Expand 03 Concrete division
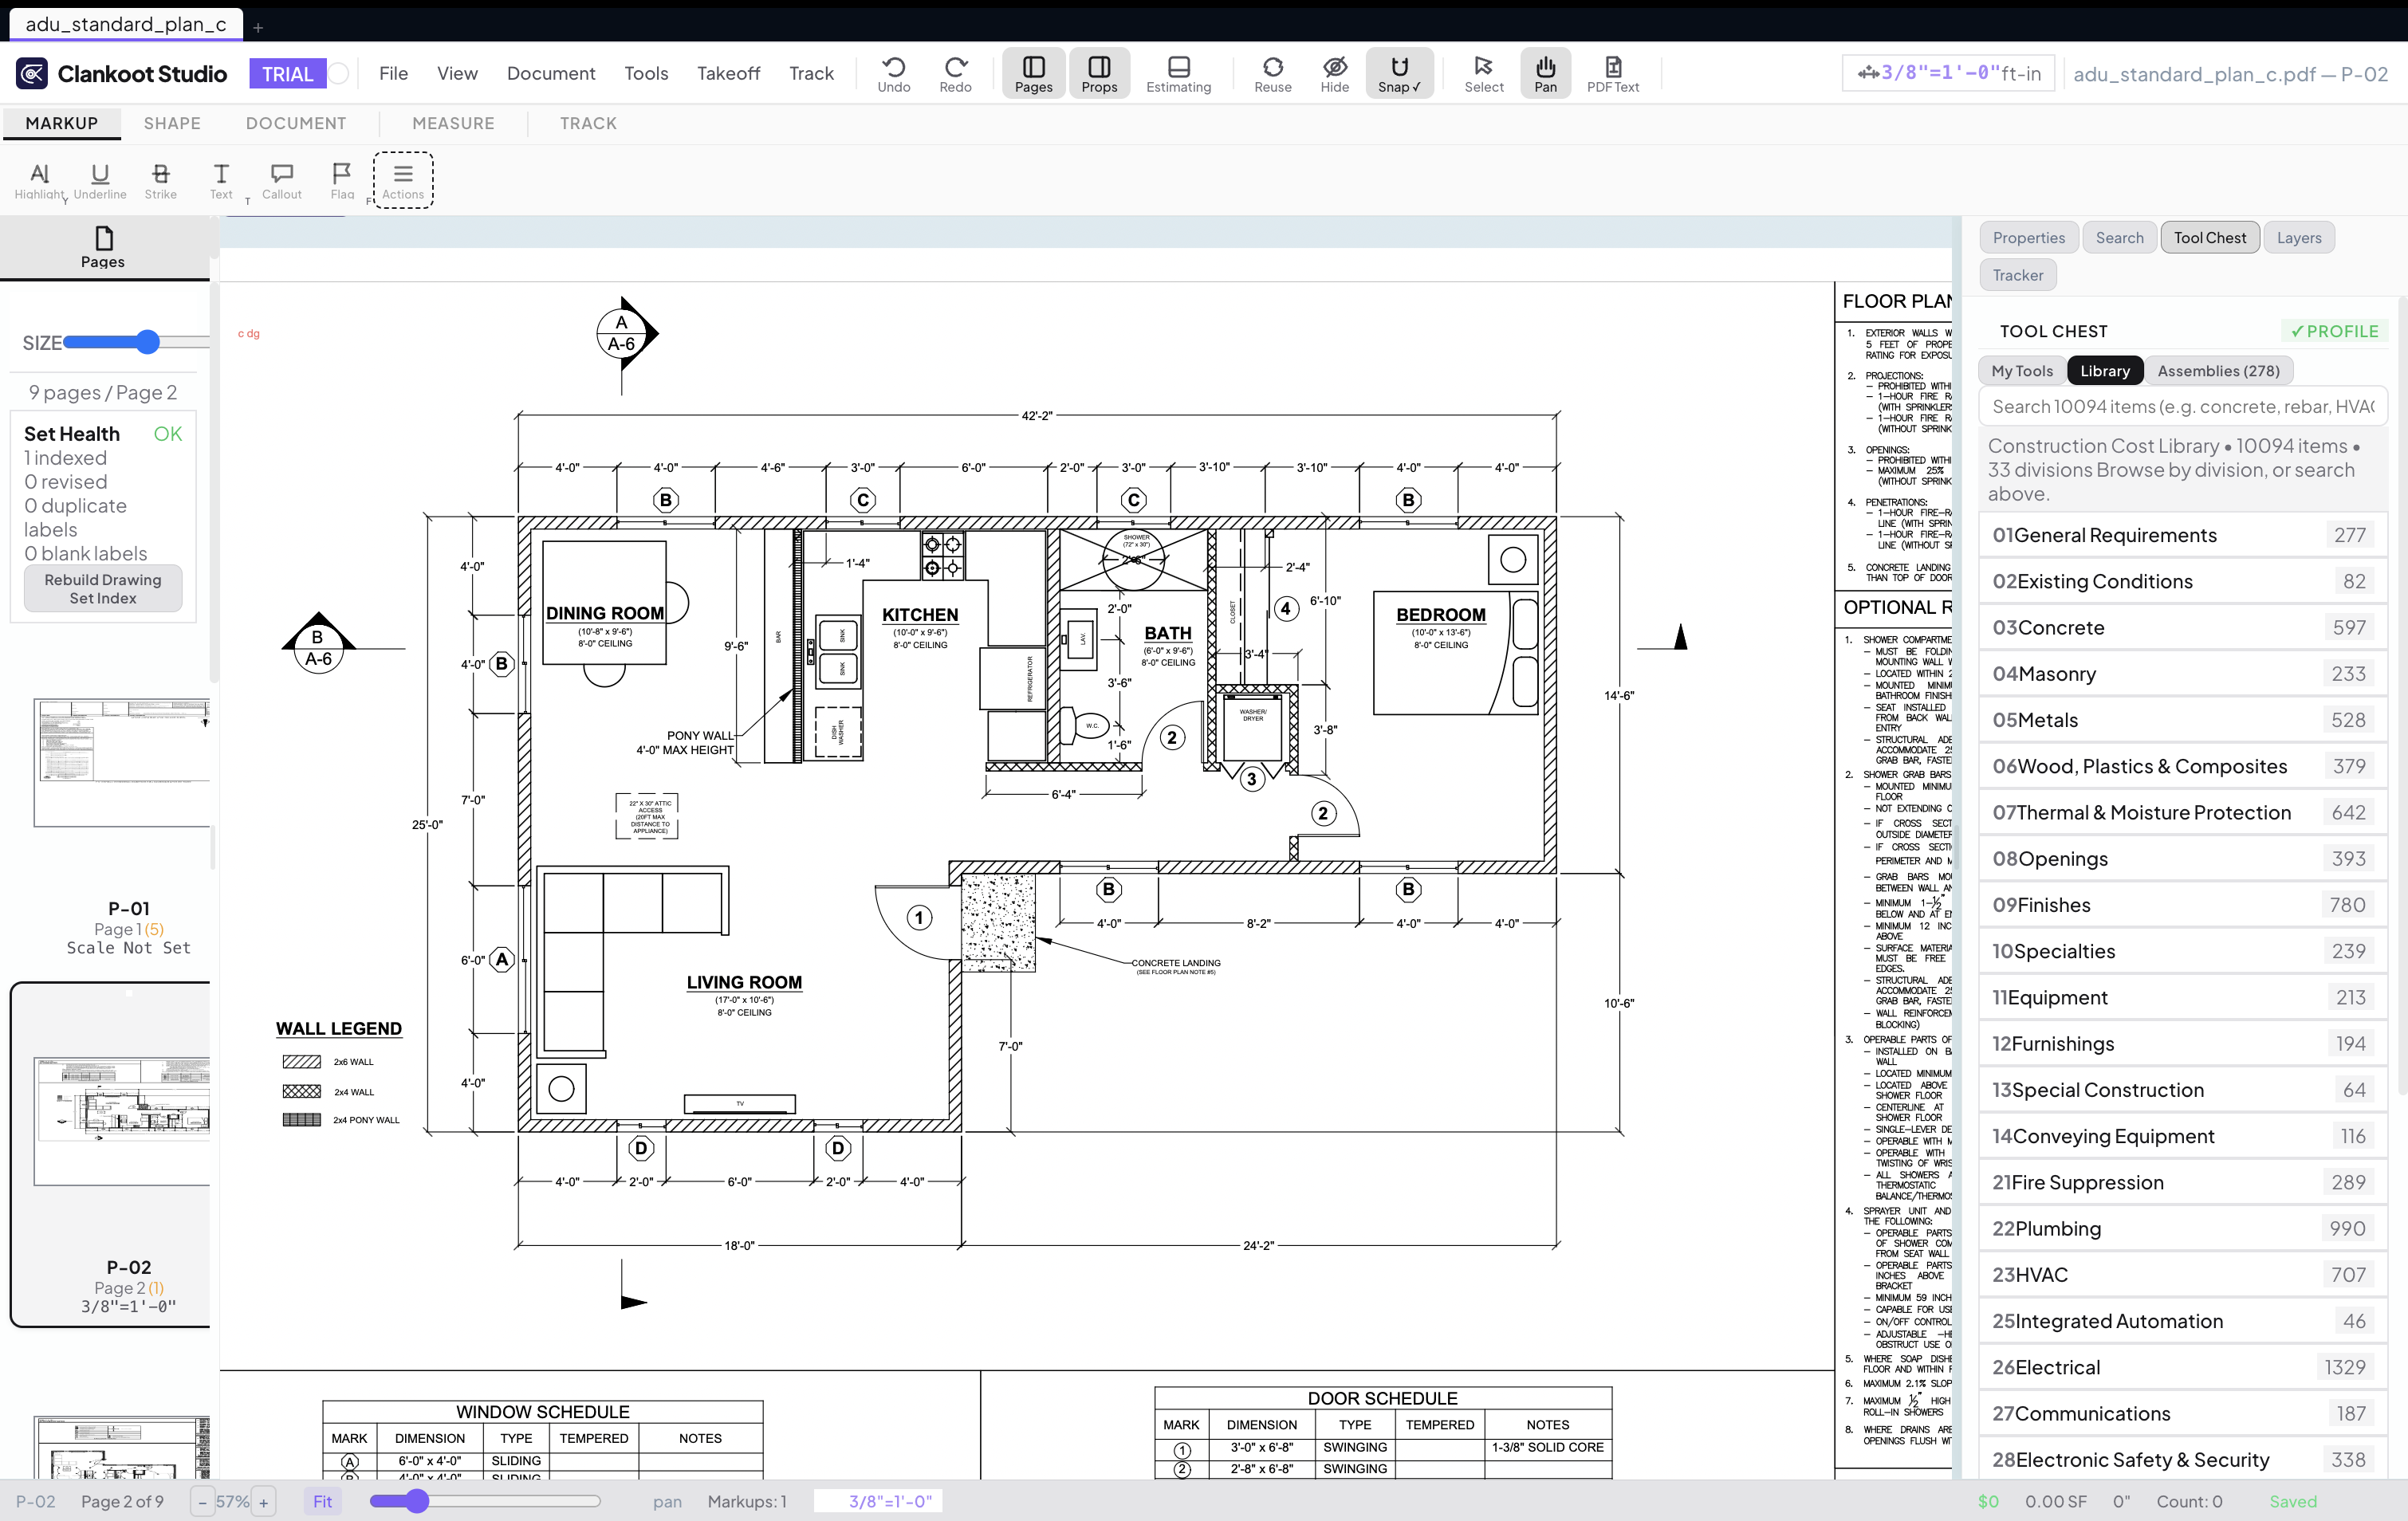This screenshot has height=1521, width=2408. tap(2182, 627)
